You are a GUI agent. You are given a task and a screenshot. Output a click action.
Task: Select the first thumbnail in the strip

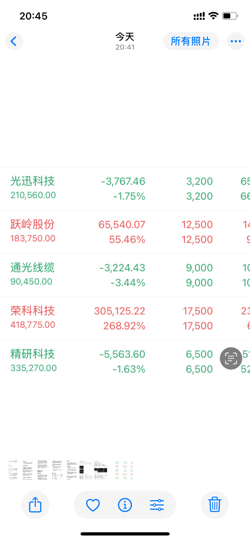[13, 470]
